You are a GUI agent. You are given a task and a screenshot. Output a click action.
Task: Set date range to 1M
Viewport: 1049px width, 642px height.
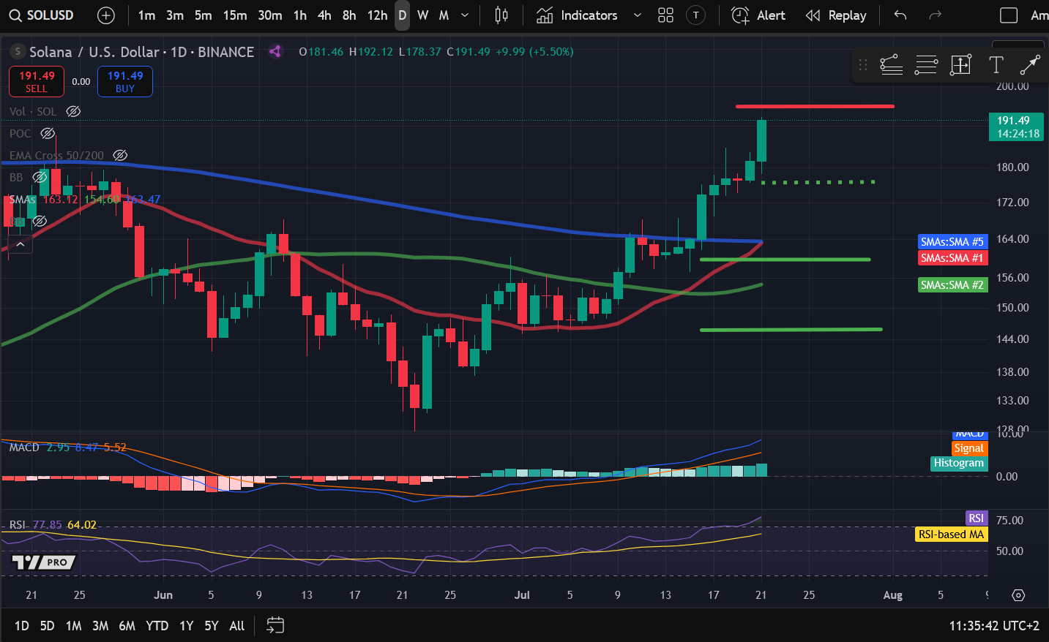(x=74, y=625)
